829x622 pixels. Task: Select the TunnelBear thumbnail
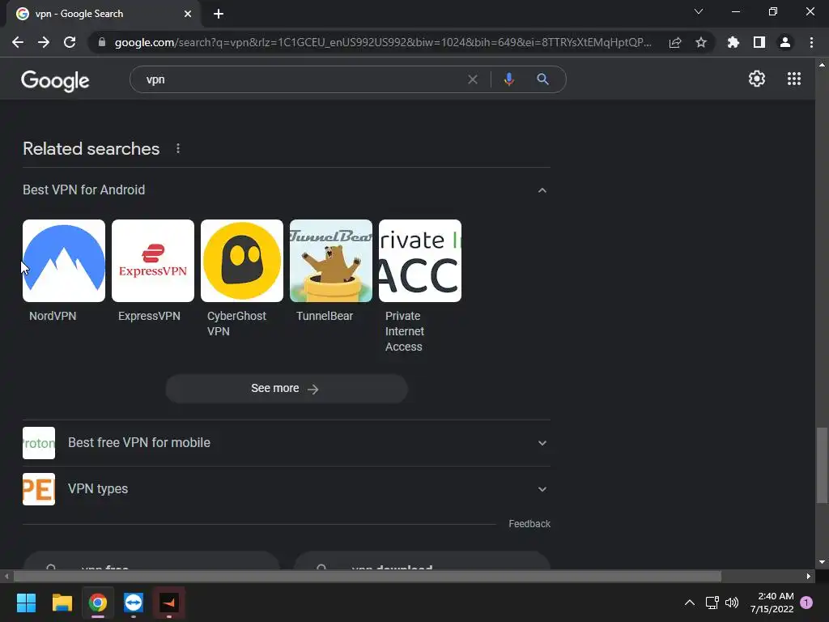pos(331,261)
